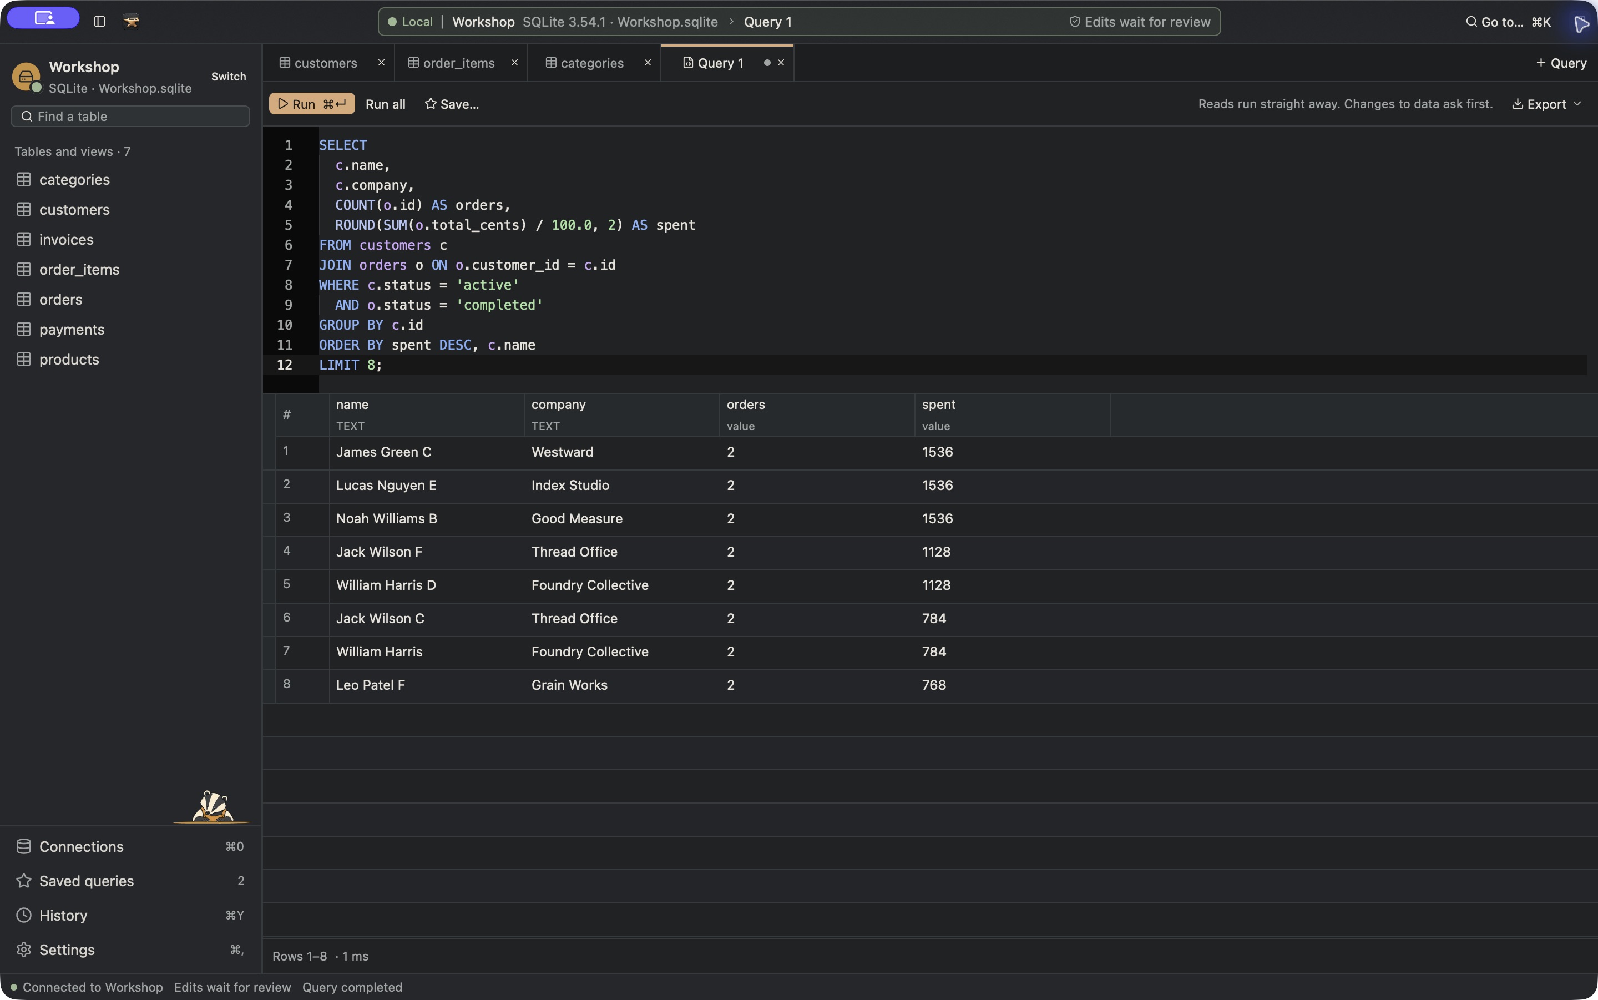The height and width of the screenshot is (1000, 1598).
Task: Open Saved queries in the sidebar
Action: pyautogui.click(x=130, y=881)
